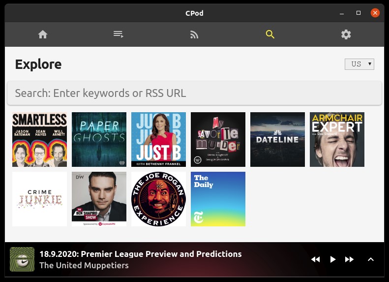Close the CPod window
The width and height of the screenshot is (389, 282).
375,13
